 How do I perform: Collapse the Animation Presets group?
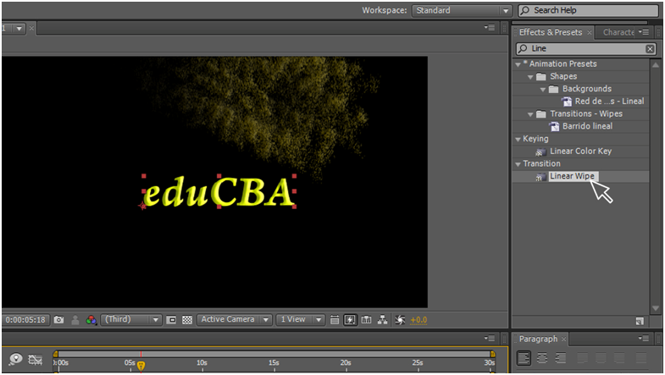[x=518, y=64]
